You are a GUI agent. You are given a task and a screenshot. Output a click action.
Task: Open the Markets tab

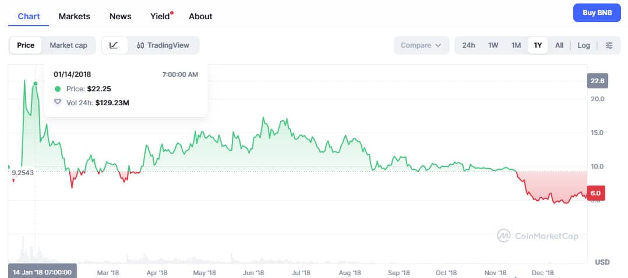point(74,16)
